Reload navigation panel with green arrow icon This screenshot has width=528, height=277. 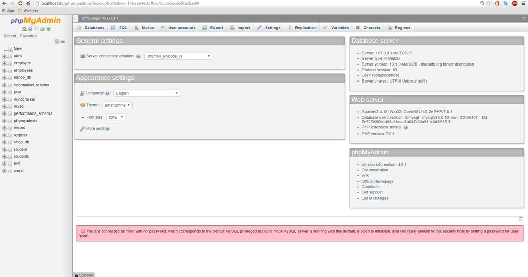point(48,29)
